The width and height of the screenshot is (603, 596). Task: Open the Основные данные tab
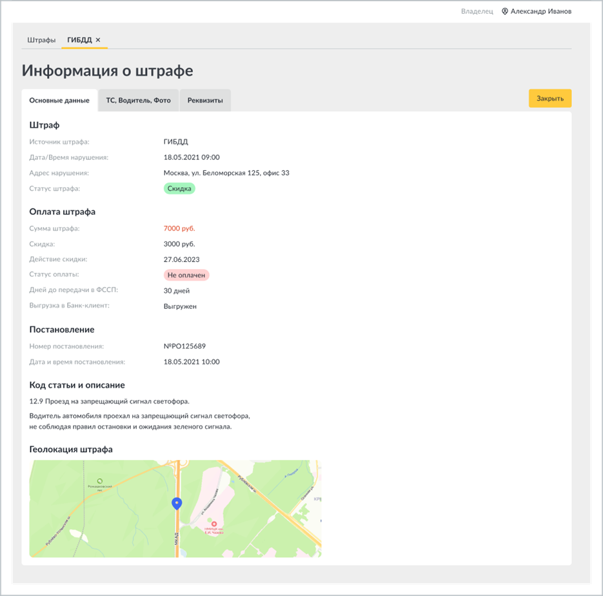[59, 101]
